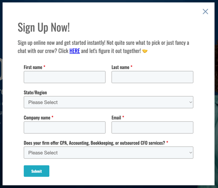This screenshot has width=218, height=188.
Task: Click the chevron on the CFO services dropdown
Action: pos(191,153)
